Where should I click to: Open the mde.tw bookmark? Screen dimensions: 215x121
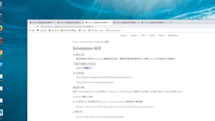coord(83,31)
